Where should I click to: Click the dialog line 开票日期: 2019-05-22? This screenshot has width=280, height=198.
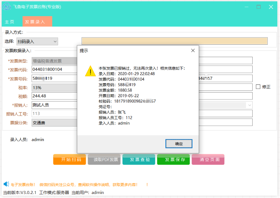pyautogui.click(x=119, y=96)
